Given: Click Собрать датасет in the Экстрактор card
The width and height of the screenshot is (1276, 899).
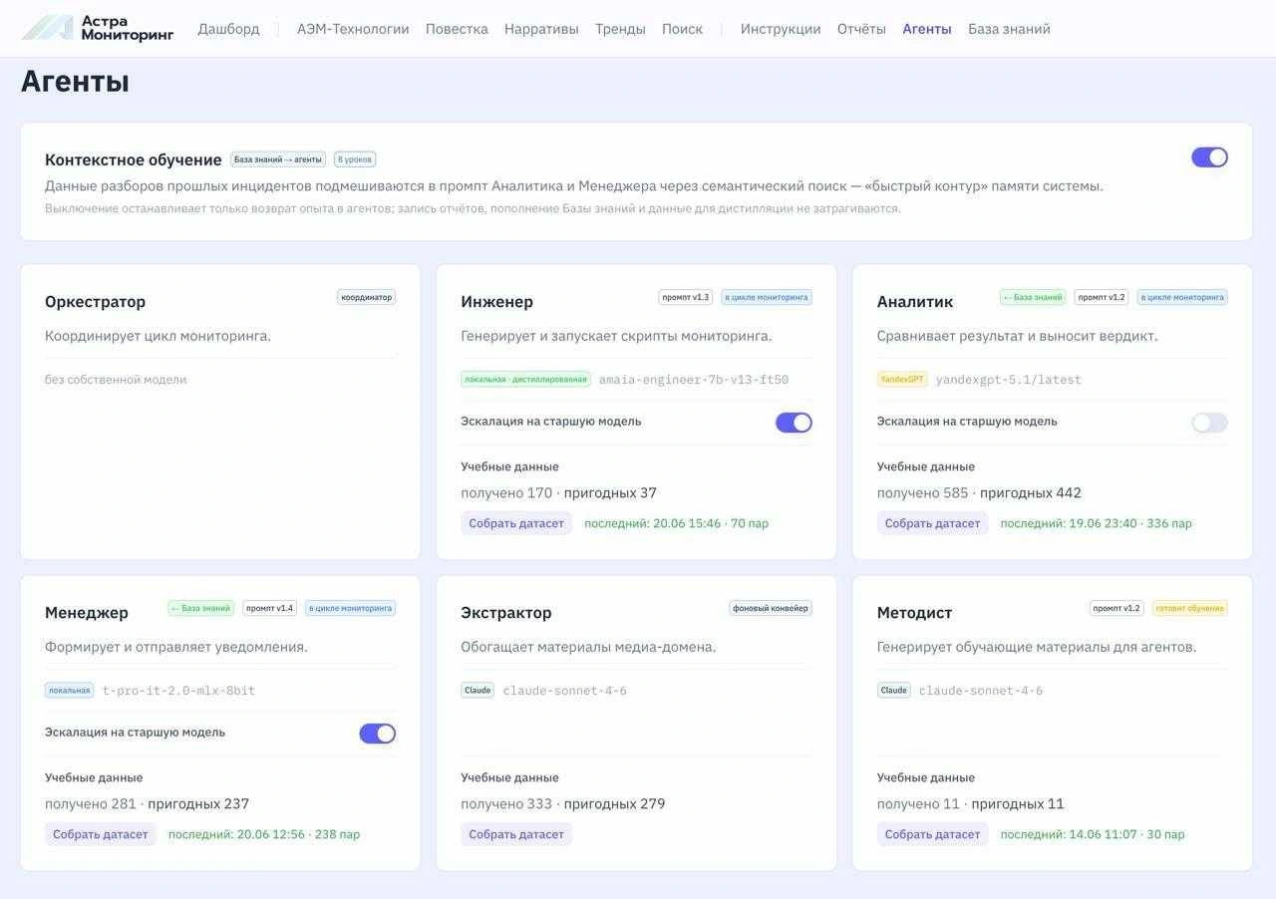Looking at the screenshot, I should click(x=516, y=834).
